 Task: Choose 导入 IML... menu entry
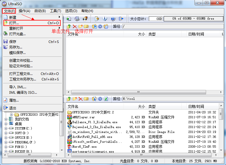[32, 87]
